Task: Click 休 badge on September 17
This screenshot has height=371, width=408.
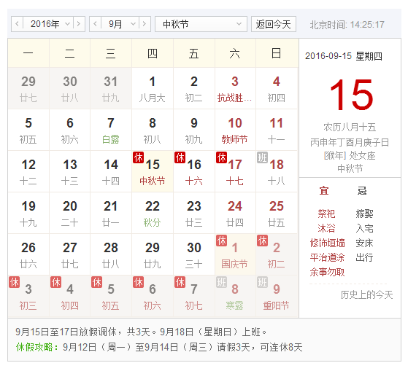Action: coord(221,157)
